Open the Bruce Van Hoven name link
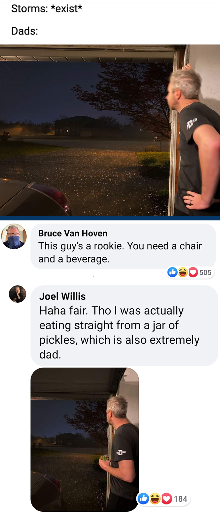The width and height of the screenshot is (220, 514). [x=73, y=233]
